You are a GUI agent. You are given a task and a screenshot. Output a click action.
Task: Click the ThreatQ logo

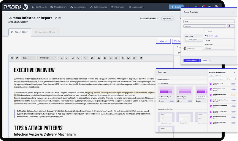click(16, 7)
